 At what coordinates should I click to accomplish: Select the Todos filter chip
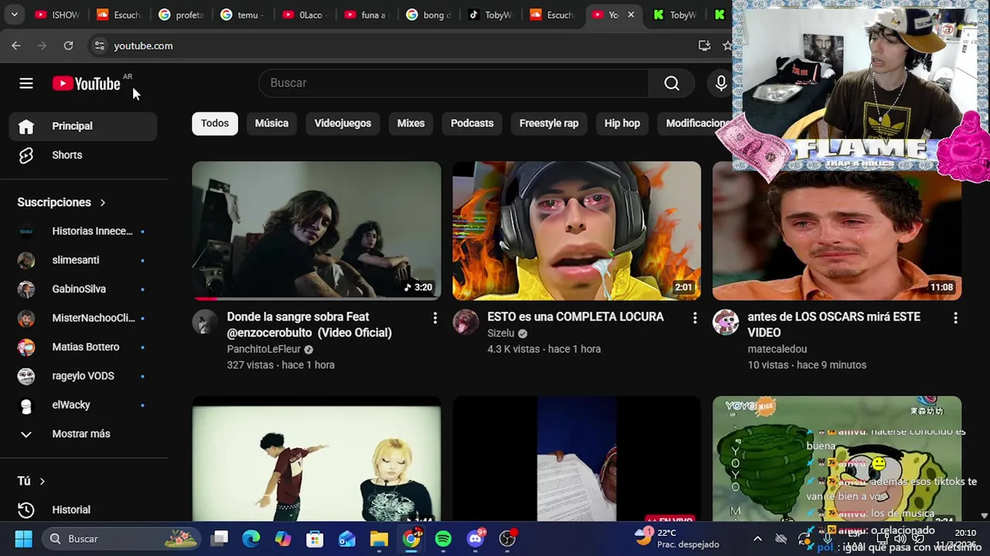pos(215,124)
